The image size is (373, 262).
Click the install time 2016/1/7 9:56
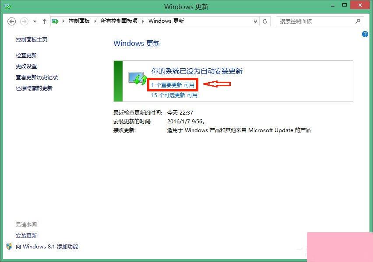[x=186, y=121]
